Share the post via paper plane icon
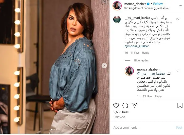The height and width of the screenshot is (135, 184). [x=134, y=105]
